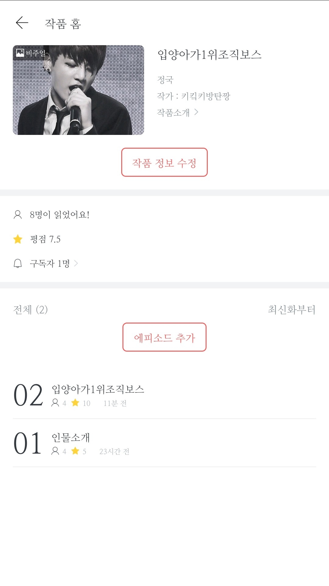This screenshot has height=586, width=329.
Task: Tap the star icon on episode 01
Action: (75, 451)
